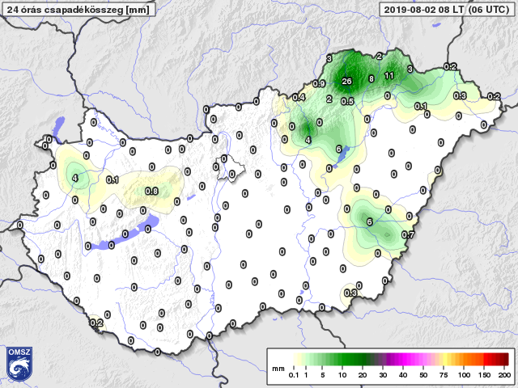Click the purple legend color at 30
Viewport: 518px width, 388px height.
pos(384,359)
